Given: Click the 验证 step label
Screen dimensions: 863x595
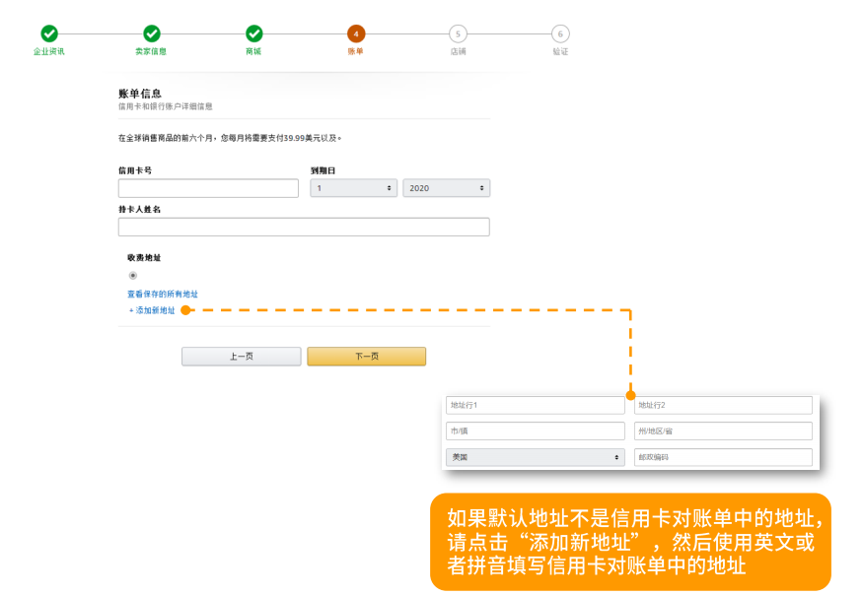Looking at the screenshot, I should (560, 51).
